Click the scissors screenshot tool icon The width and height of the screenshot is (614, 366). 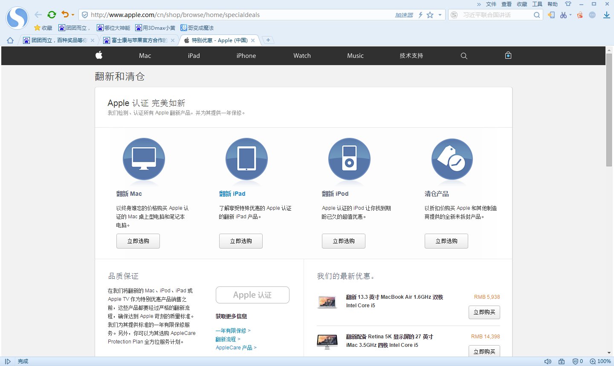(x=563, y=15)
